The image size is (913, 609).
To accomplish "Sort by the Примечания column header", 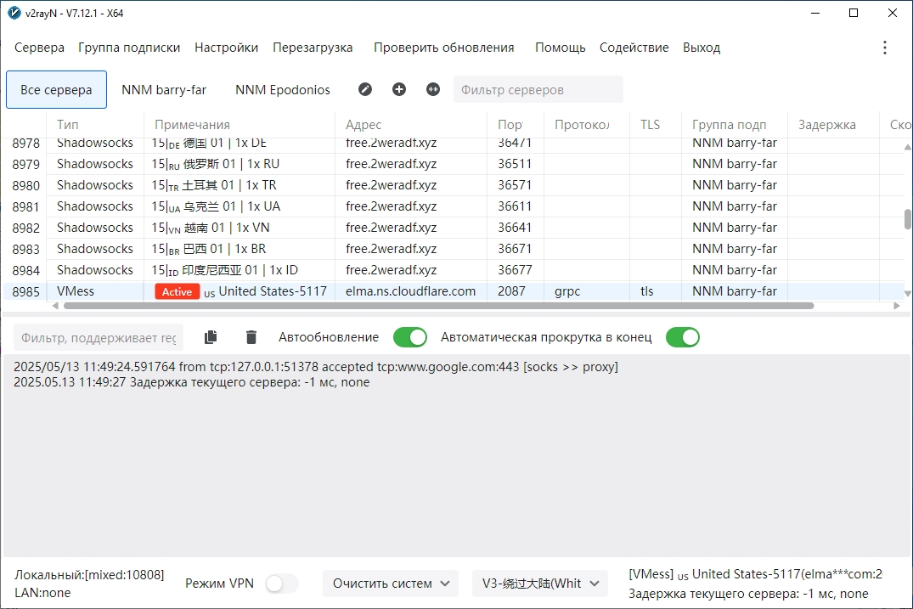I will tap(240, 125).
